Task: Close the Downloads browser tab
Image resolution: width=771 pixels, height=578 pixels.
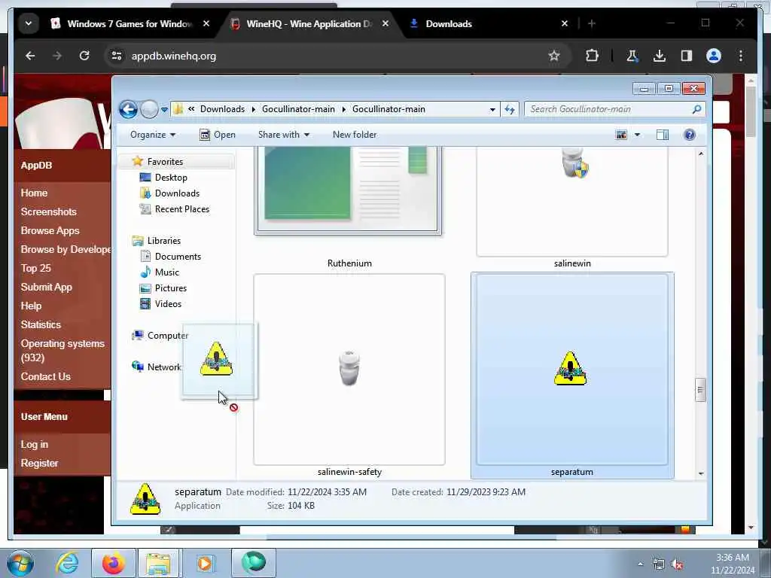Action: [x=565, y=23]
